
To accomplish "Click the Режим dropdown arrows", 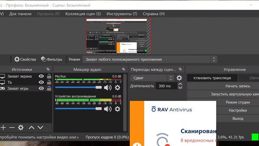I will click(214, 59).
